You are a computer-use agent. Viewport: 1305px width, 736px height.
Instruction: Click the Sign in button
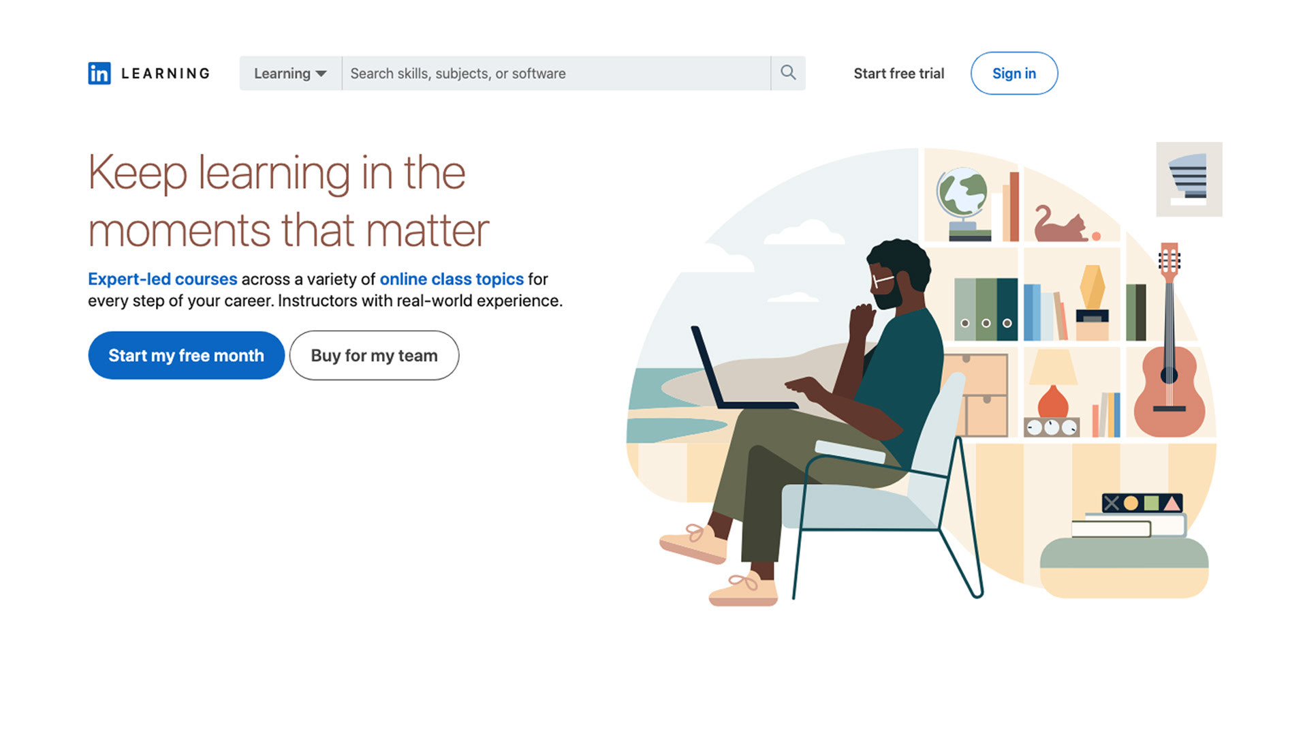point(1013,73)
